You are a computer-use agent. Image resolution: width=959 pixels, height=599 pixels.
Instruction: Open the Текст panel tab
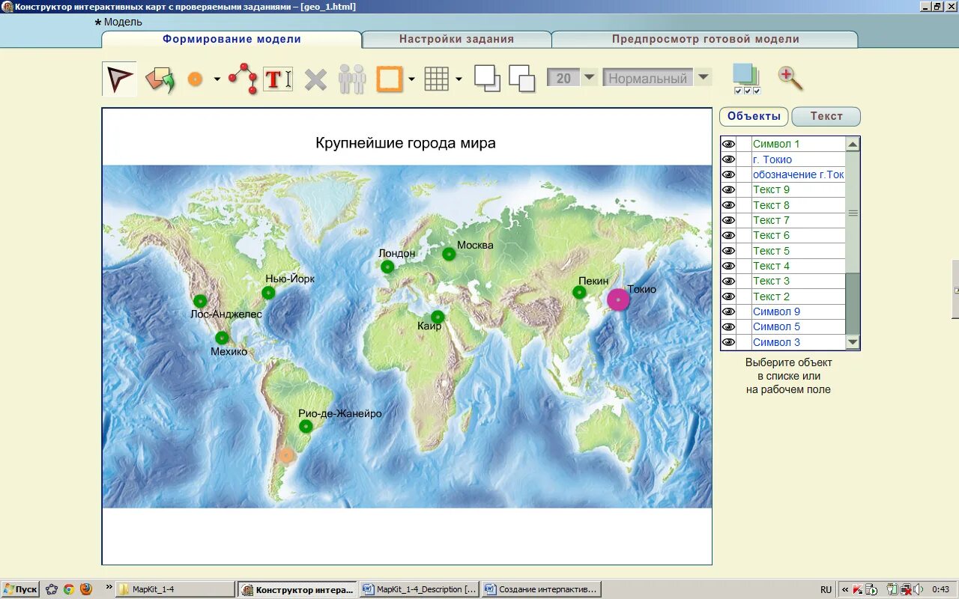(x=826, y=116)
